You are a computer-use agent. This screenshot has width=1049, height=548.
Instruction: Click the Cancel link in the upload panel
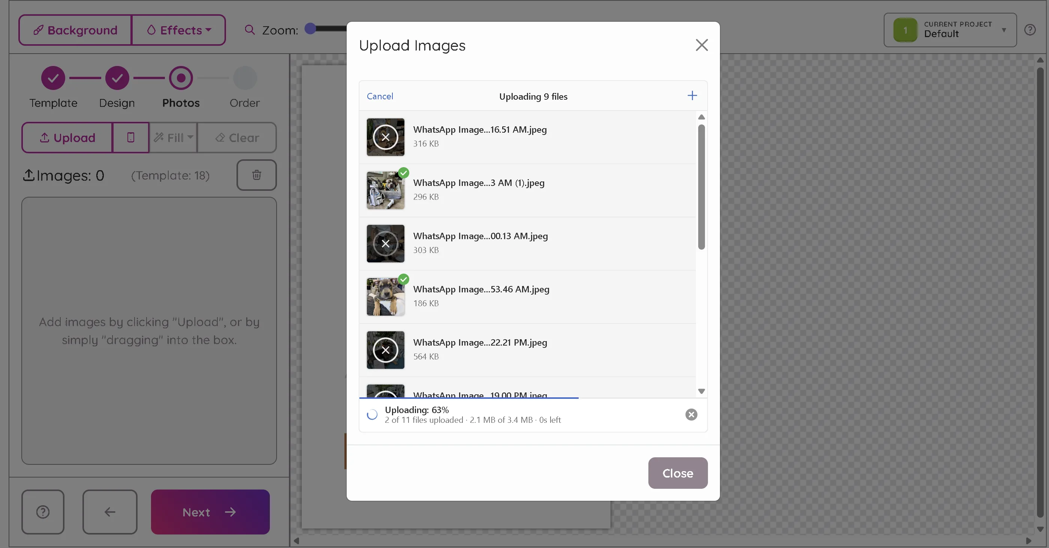(x=380, y=96)
